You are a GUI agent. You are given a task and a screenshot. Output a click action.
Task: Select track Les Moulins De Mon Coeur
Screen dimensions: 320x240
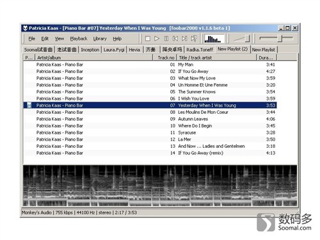(150, 112)
